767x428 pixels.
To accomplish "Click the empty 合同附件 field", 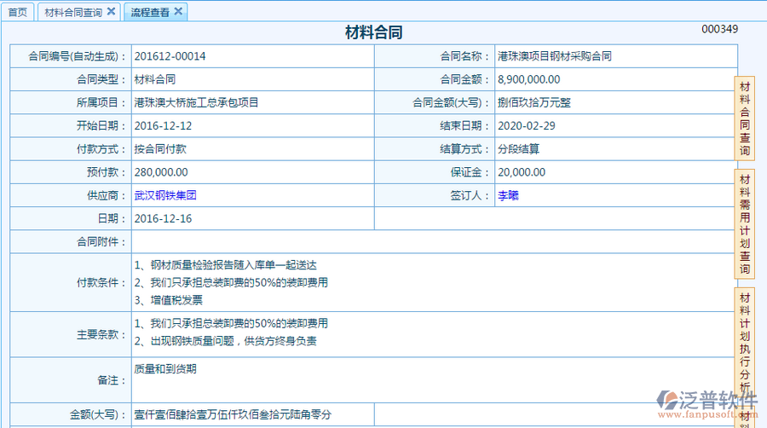I will point(435,241).
